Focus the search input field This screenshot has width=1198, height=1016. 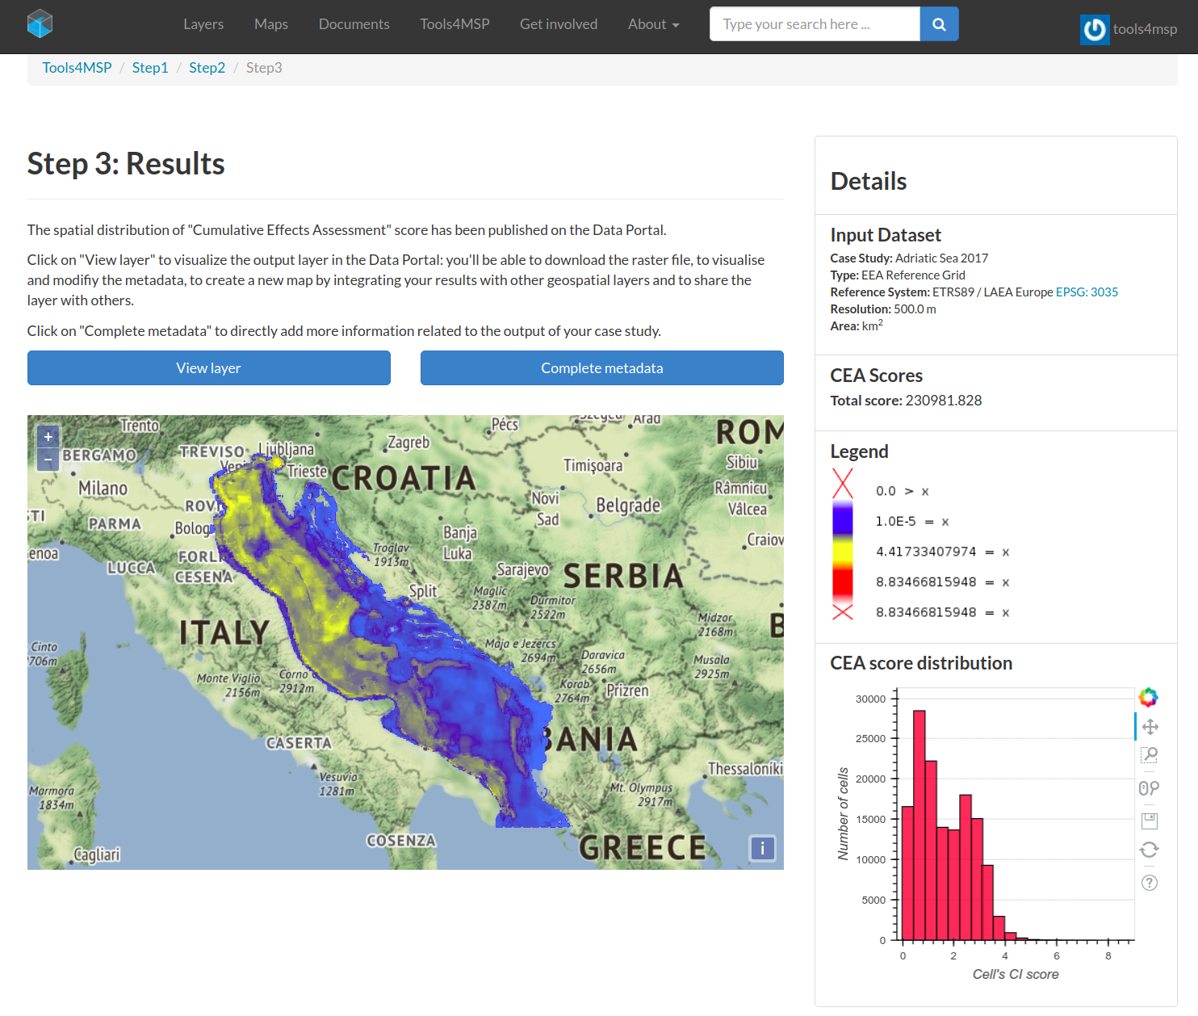[815, 24]
